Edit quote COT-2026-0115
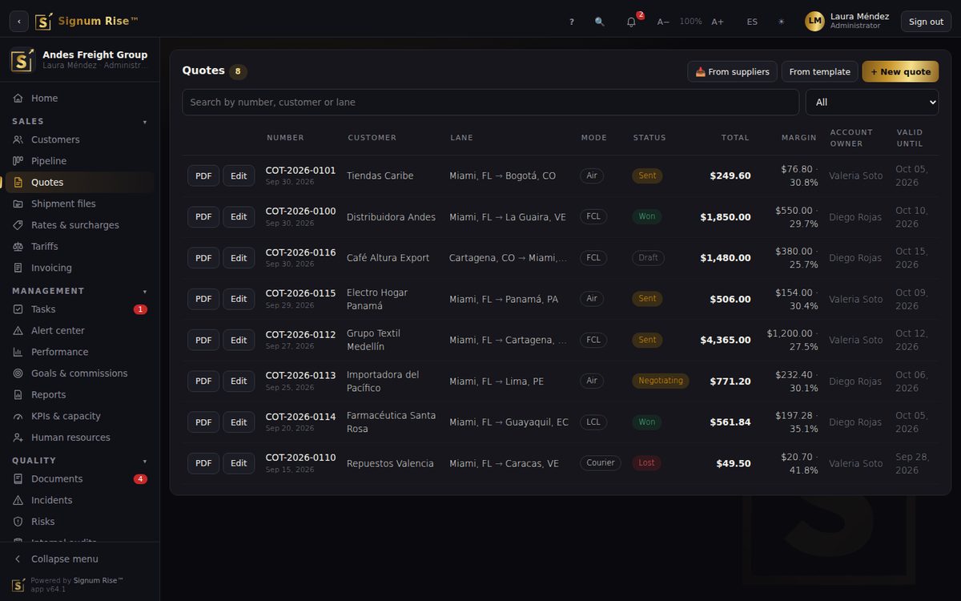This screenshot has width=961, height=601. 239,299
